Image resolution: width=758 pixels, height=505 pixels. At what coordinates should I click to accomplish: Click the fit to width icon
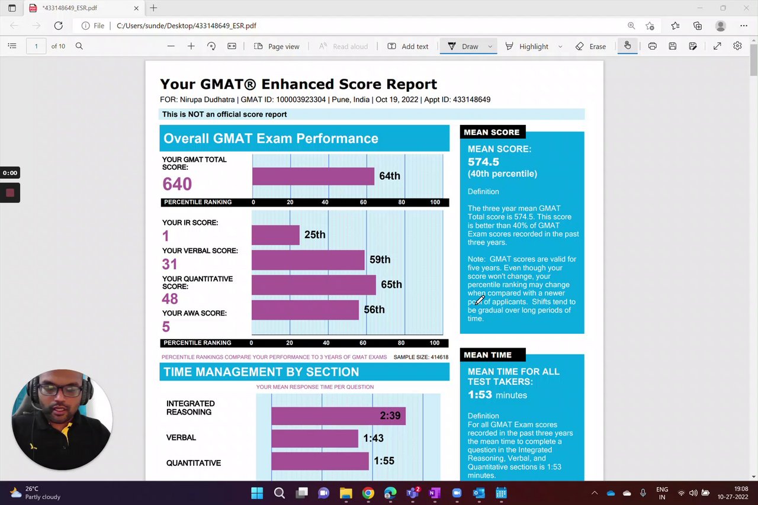click(232, 46)
